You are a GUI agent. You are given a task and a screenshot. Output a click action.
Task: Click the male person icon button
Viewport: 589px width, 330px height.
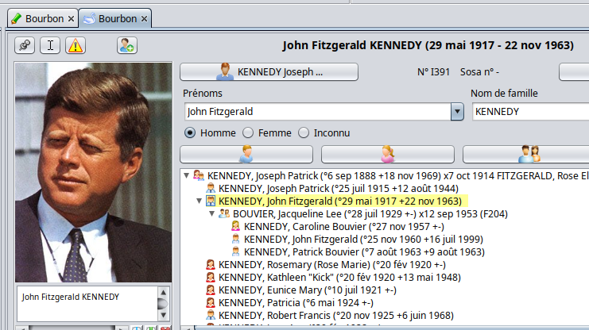[x=246, y=154]
